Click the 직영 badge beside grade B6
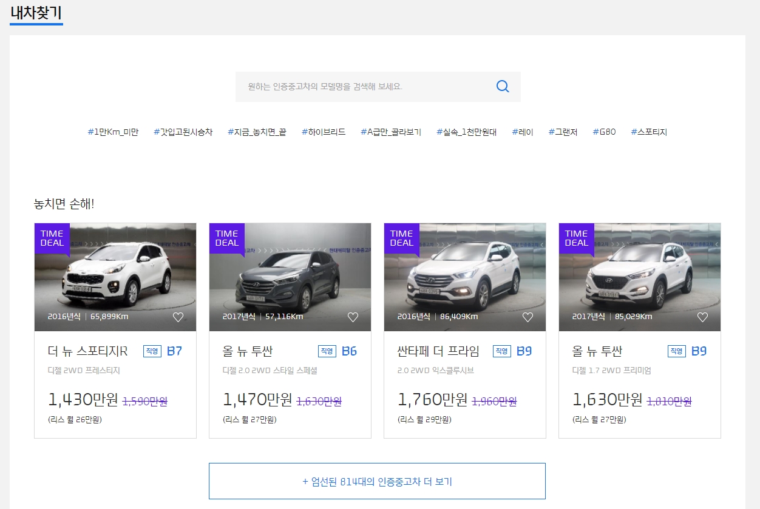Screen dimensions: 760x509 [x=327, y=351]
